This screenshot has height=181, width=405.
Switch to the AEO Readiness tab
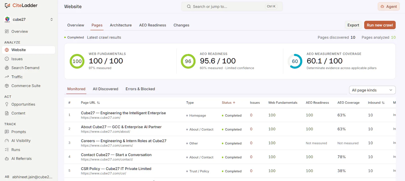pos(153,25)
